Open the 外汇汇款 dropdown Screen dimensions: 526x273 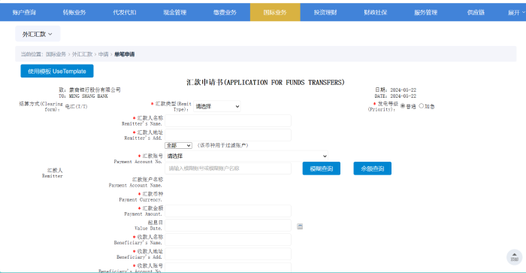coord(38,34)
